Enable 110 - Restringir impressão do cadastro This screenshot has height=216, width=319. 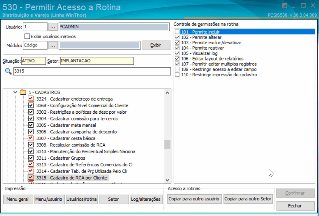point(177,75)
